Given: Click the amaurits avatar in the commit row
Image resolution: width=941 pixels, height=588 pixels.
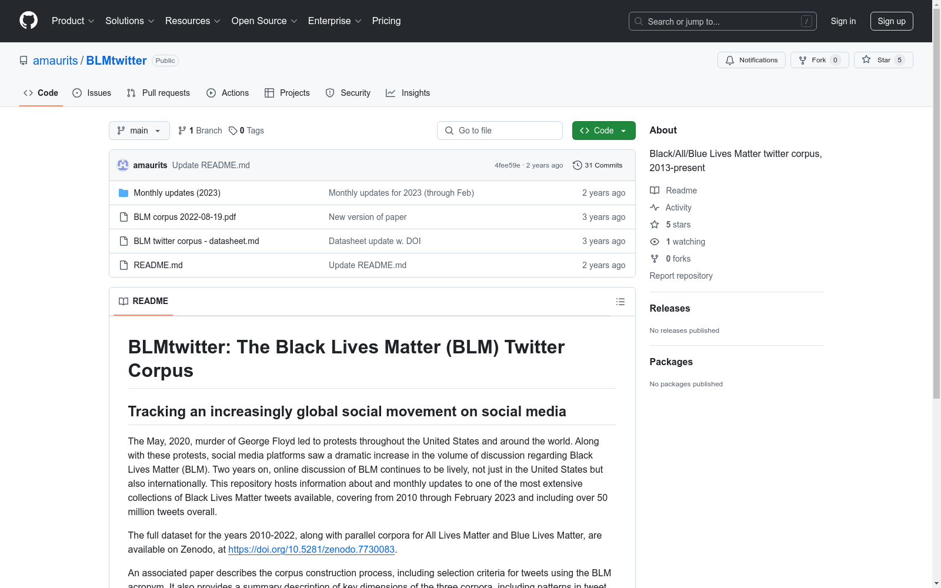Looking at the screenshot, I should click(123, 165).
